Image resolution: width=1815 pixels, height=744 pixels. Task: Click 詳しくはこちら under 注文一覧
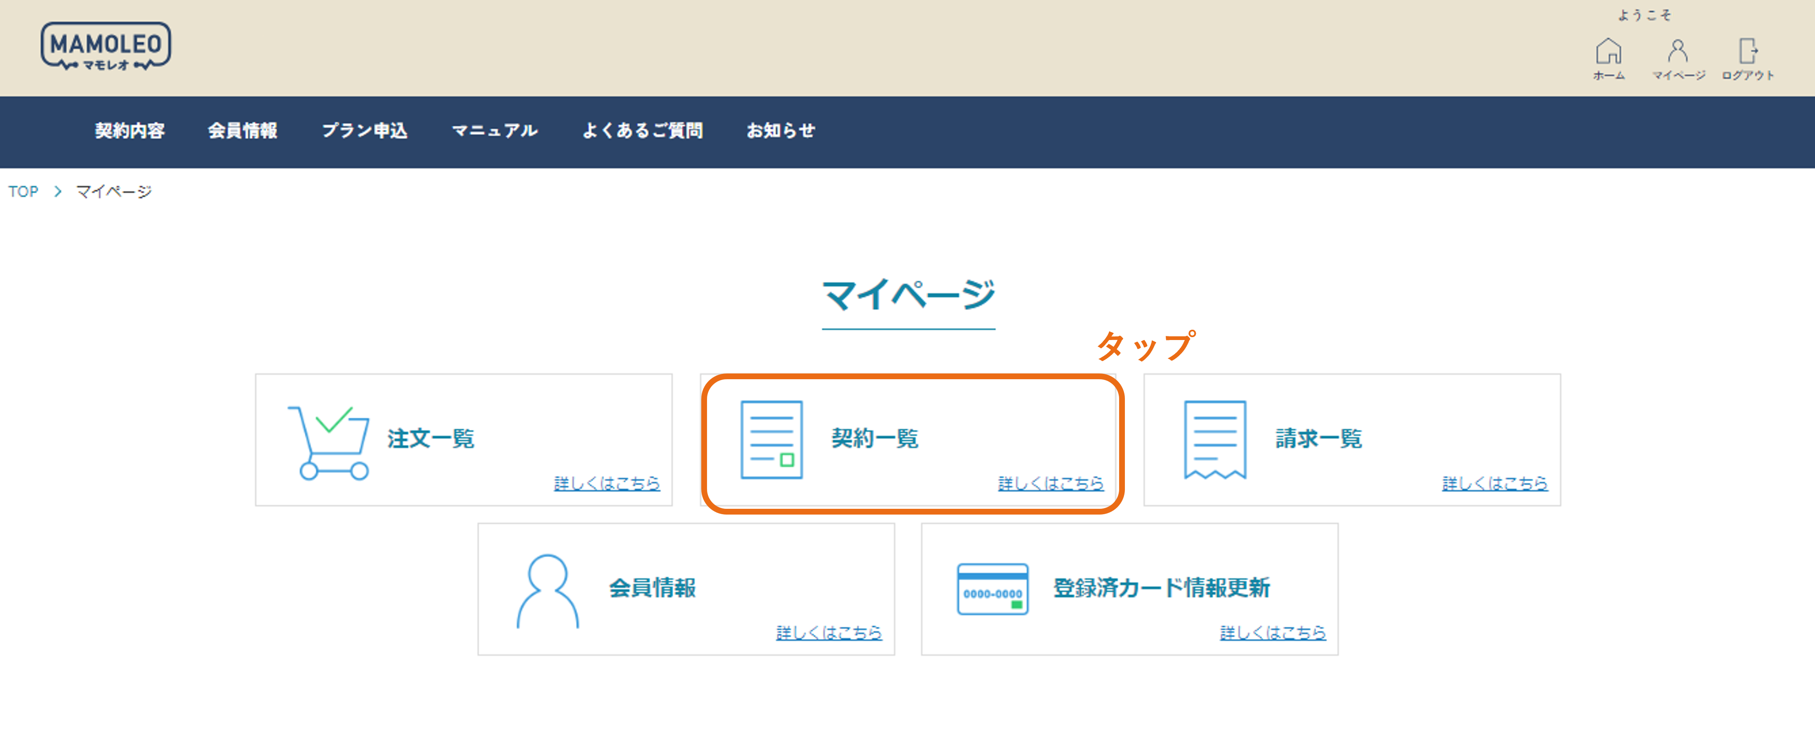[x=607, y=483]
